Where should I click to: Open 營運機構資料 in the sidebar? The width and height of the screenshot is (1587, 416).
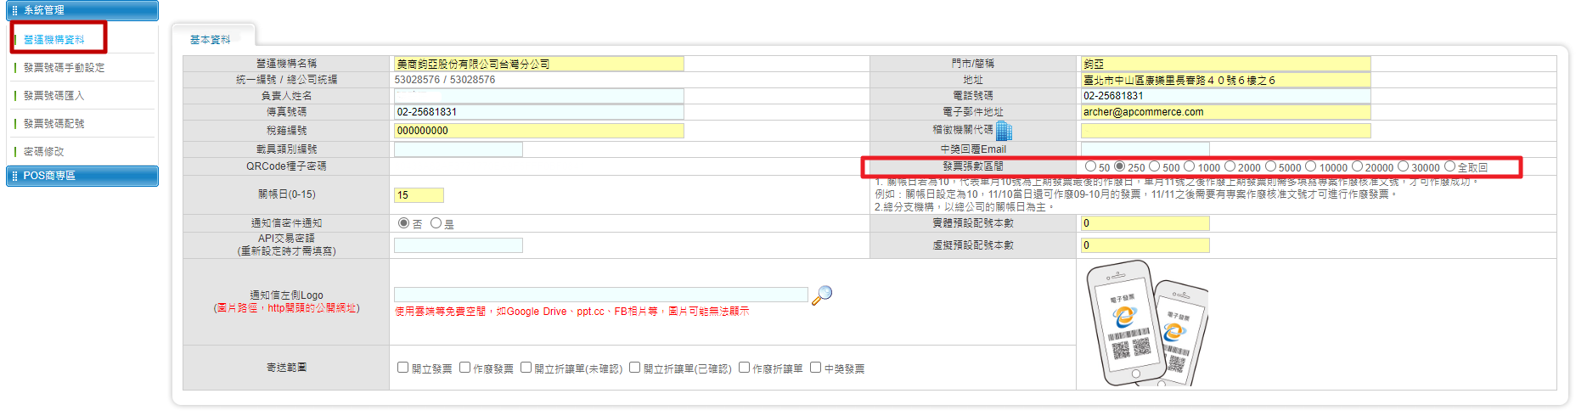point(54,40)
